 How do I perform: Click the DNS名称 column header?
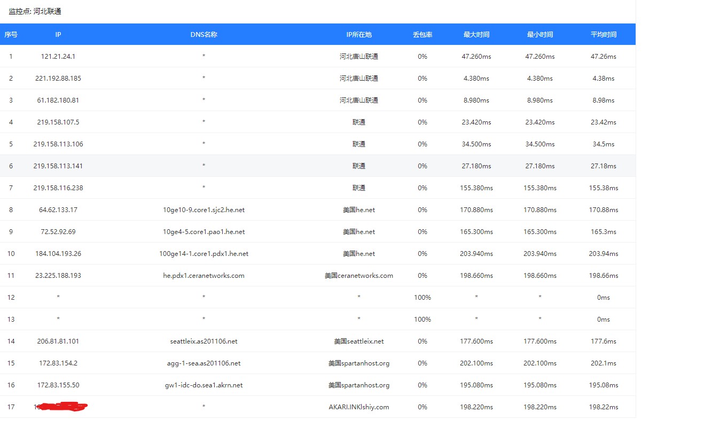[204, 34]
